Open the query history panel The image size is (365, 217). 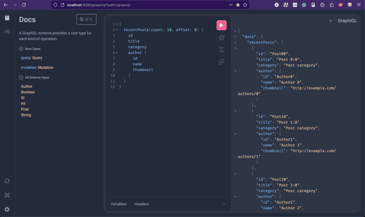7,31
